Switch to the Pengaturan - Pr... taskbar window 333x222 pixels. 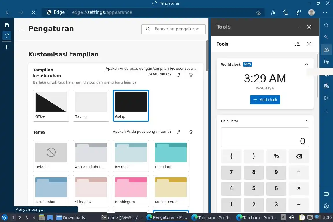[167, 218]
